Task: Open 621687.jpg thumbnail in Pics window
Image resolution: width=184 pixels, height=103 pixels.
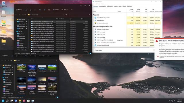Action: pos(22,67)
